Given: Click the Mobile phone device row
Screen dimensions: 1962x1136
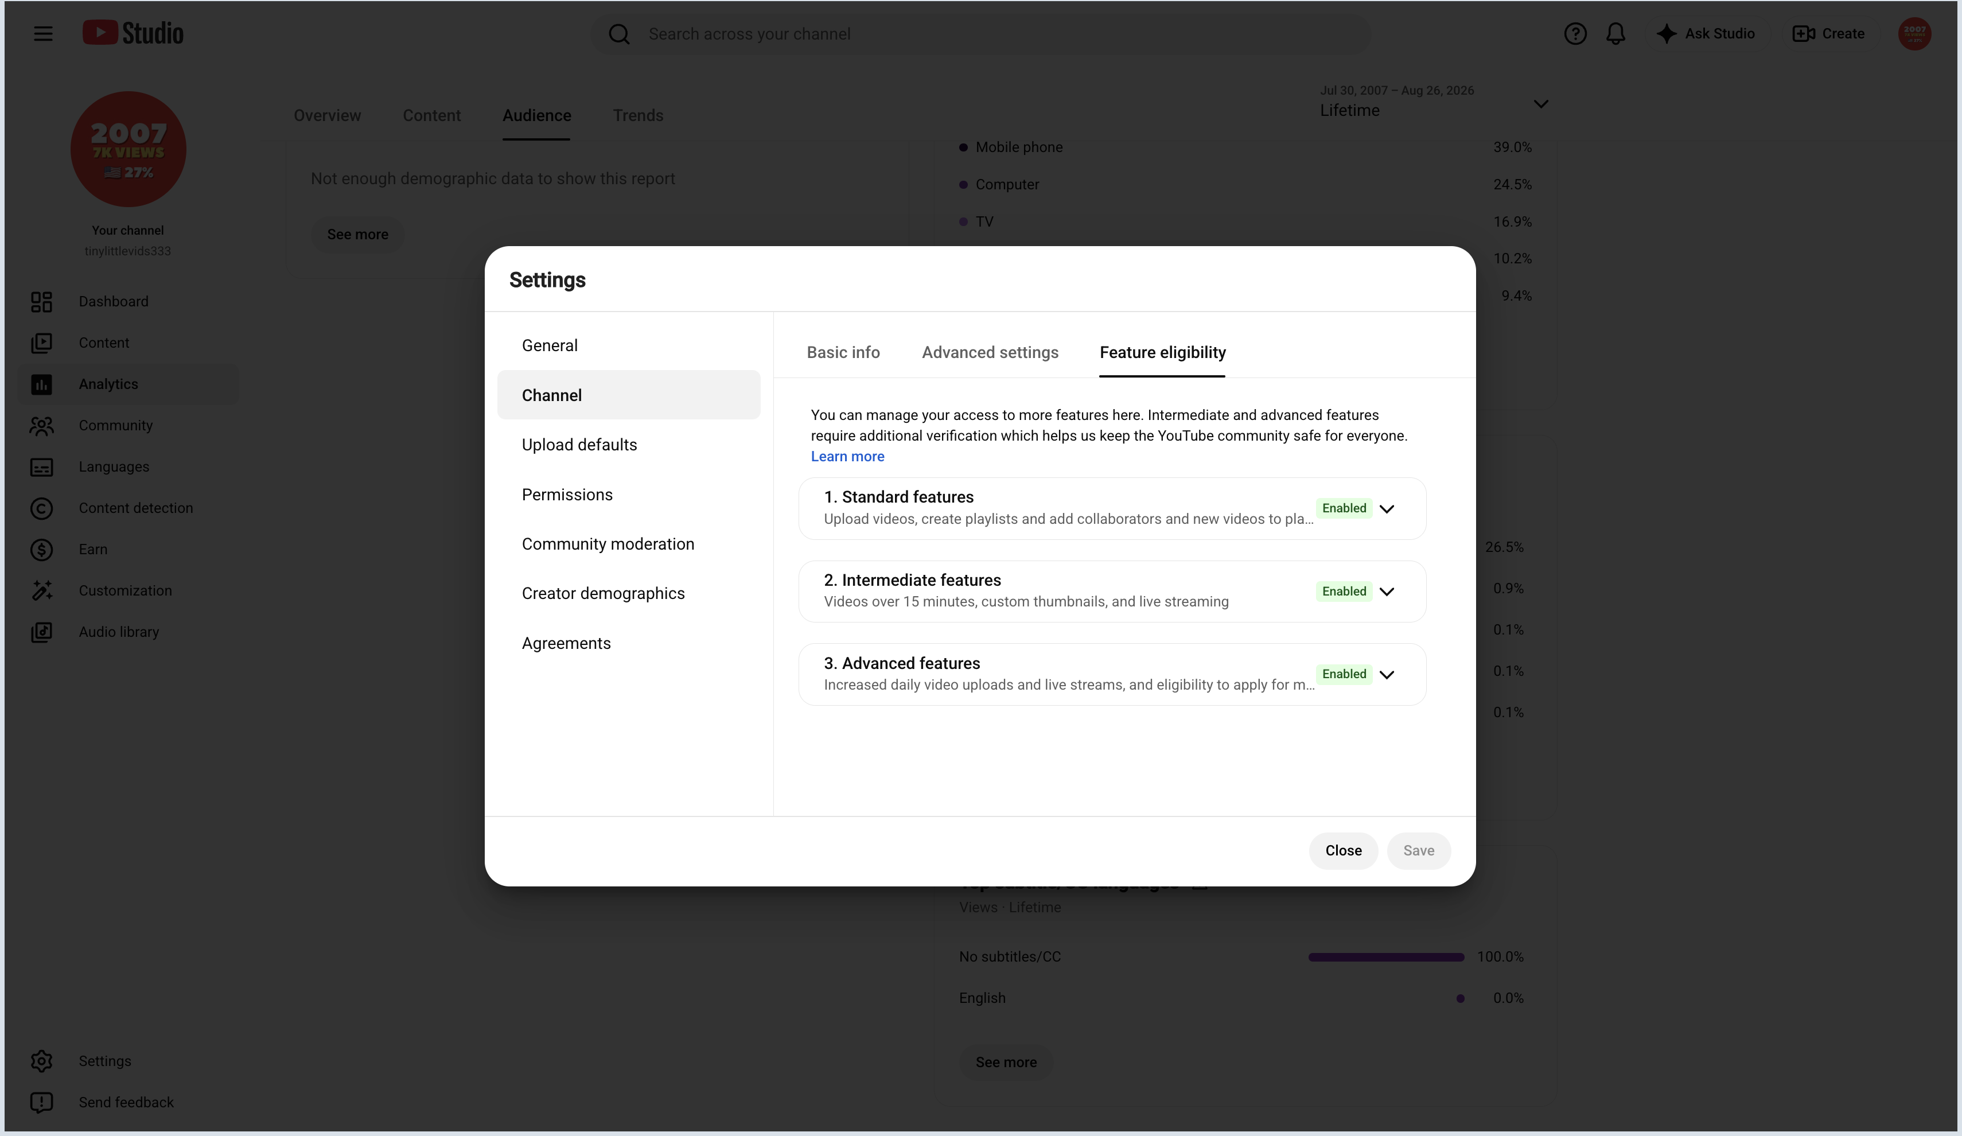Looking at the screenshot, I should 1245,147.
